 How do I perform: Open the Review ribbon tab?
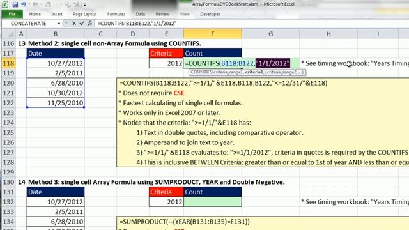tap(162, 14)
